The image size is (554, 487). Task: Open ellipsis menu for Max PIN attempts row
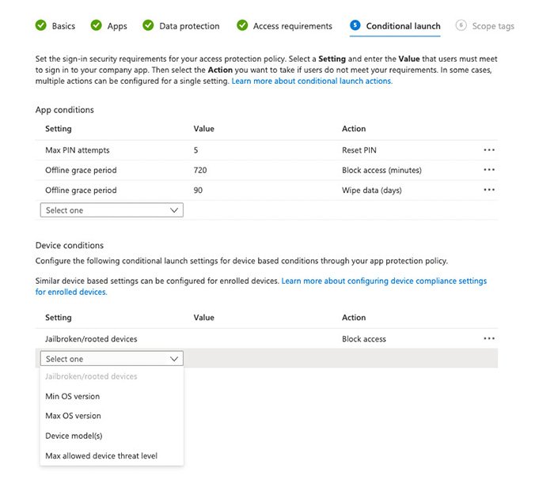pos(489,150)
